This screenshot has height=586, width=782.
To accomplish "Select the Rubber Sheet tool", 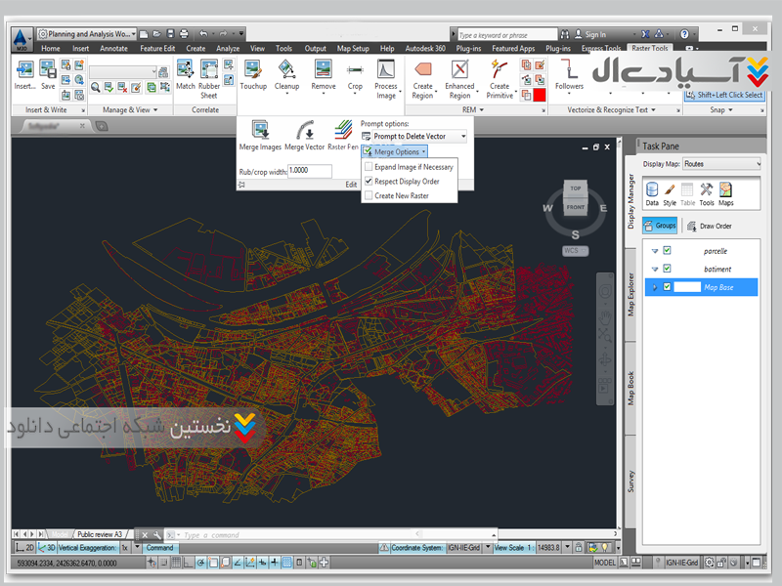I will (209, 70).
